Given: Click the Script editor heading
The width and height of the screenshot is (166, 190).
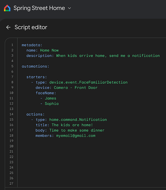Looking at the screenshot, I should tap(31, 27).
